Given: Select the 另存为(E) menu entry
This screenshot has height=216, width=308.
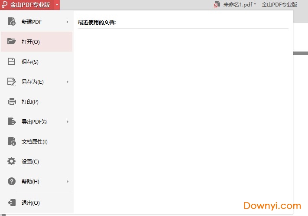Looking at the screenshot, I should click(37, 82).
